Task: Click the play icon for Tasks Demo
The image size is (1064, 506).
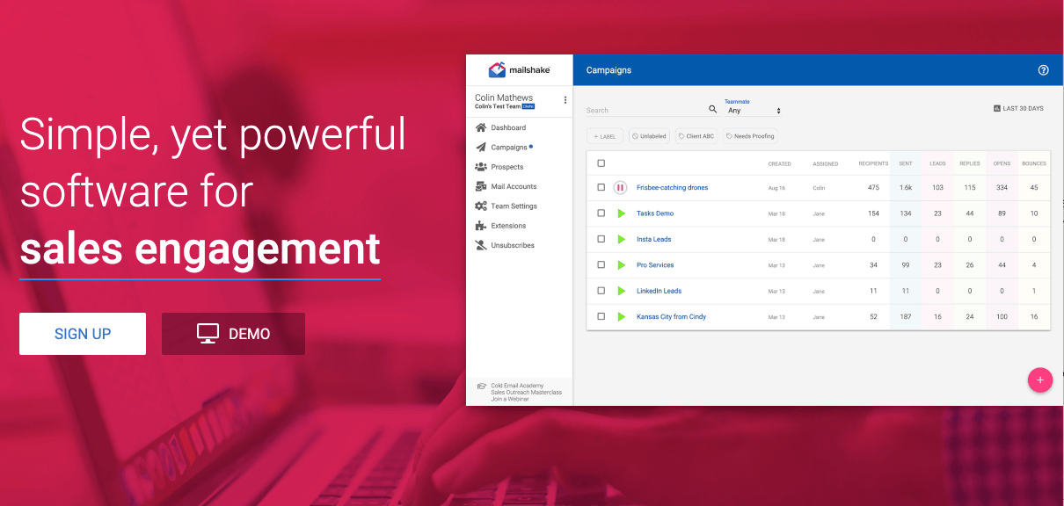Action: pyautogui.click(x=621, y=213)
